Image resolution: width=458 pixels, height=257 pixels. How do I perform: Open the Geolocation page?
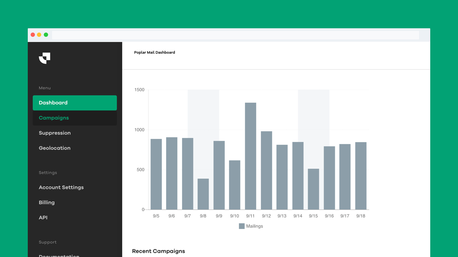pos(54,148)
